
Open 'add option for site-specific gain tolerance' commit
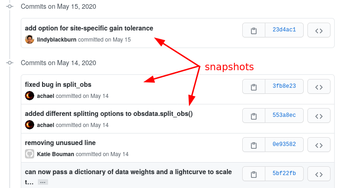coord(89,28)
